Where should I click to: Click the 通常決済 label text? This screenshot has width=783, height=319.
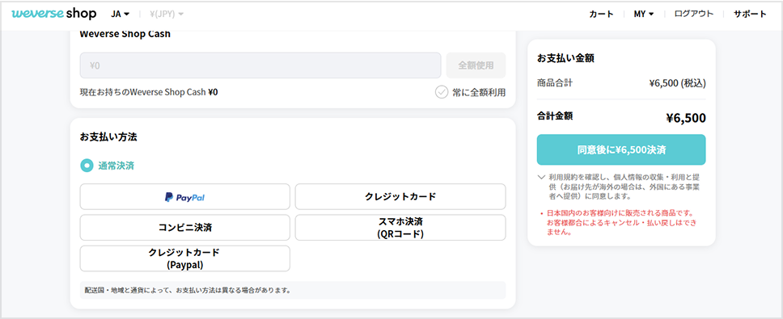(116, 166)
